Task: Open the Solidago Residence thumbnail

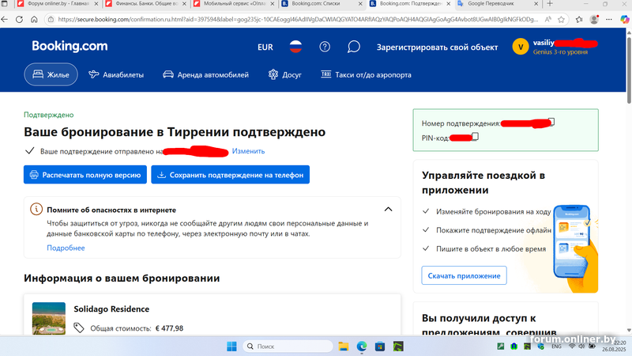Action: coord(49,319)
